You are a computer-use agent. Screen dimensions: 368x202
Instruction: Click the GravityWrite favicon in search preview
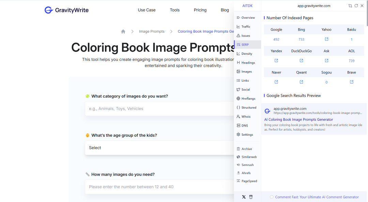(x=267, y=111)
